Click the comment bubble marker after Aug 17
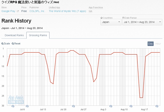This screenshot has height=112, width=164. click(x=157, y=106)
